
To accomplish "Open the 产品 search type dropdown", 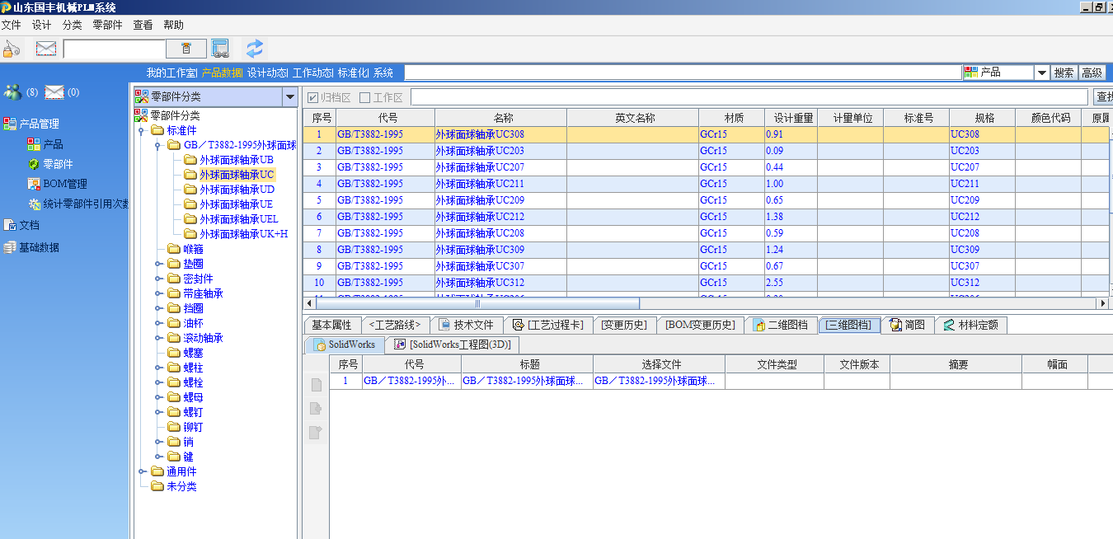I will pos(1041,73).
